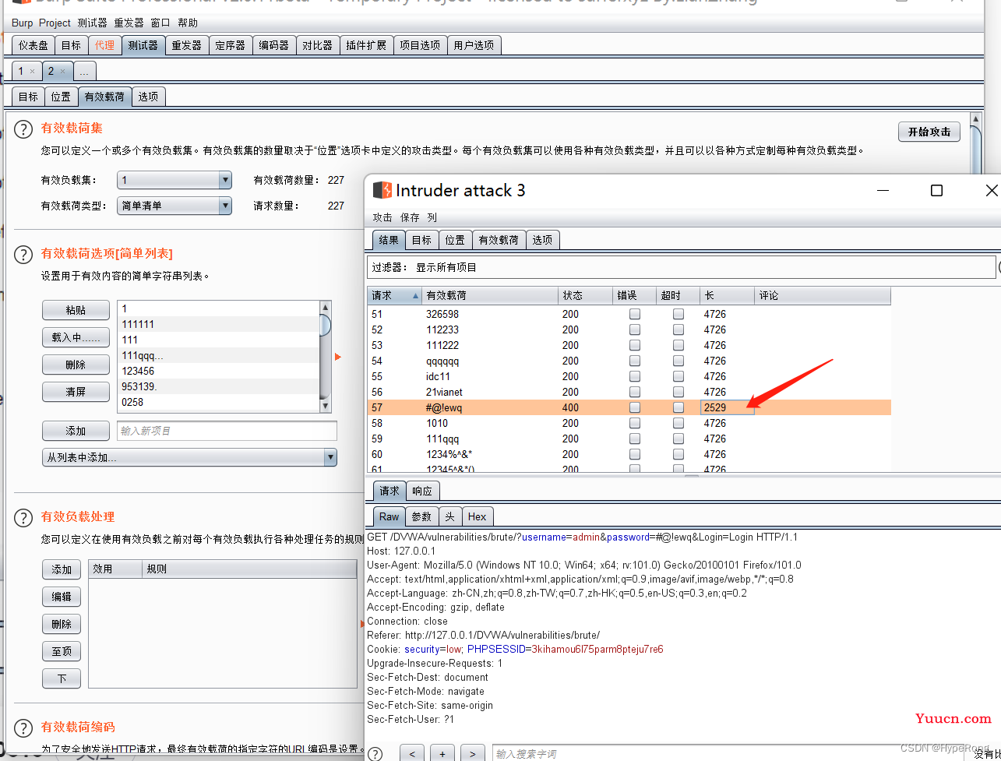
Task: Toggle 超时 checkbox for request 60
Action: point(678,454)
